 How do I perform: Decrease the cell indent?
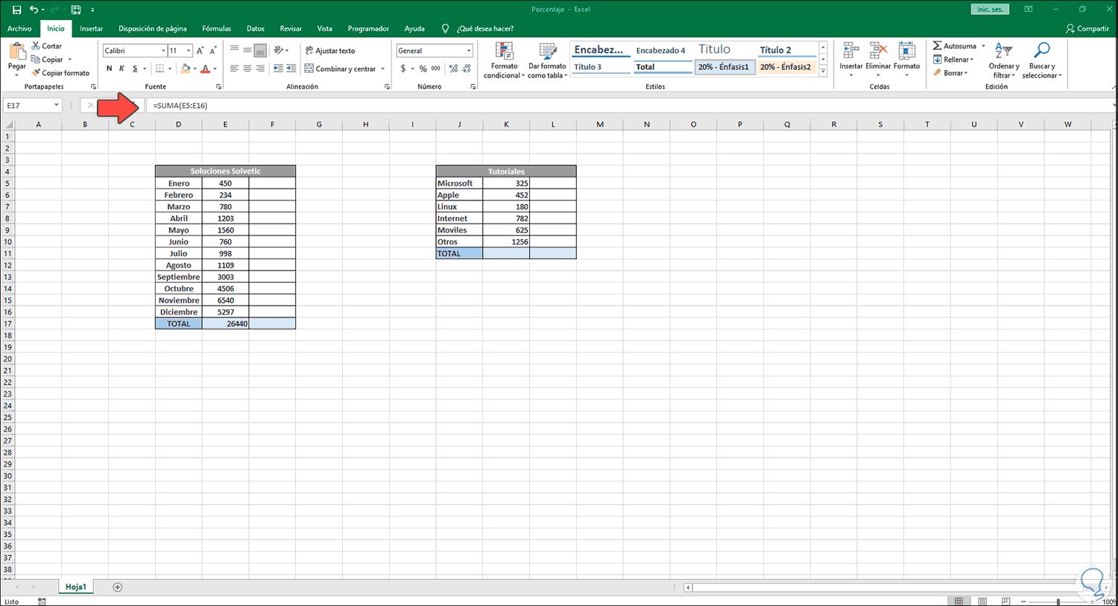click(278, 69)
